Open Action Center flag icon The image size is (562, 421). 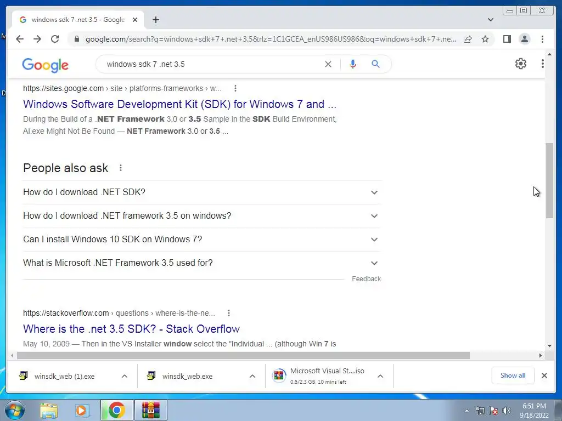(x=493, y=411)
